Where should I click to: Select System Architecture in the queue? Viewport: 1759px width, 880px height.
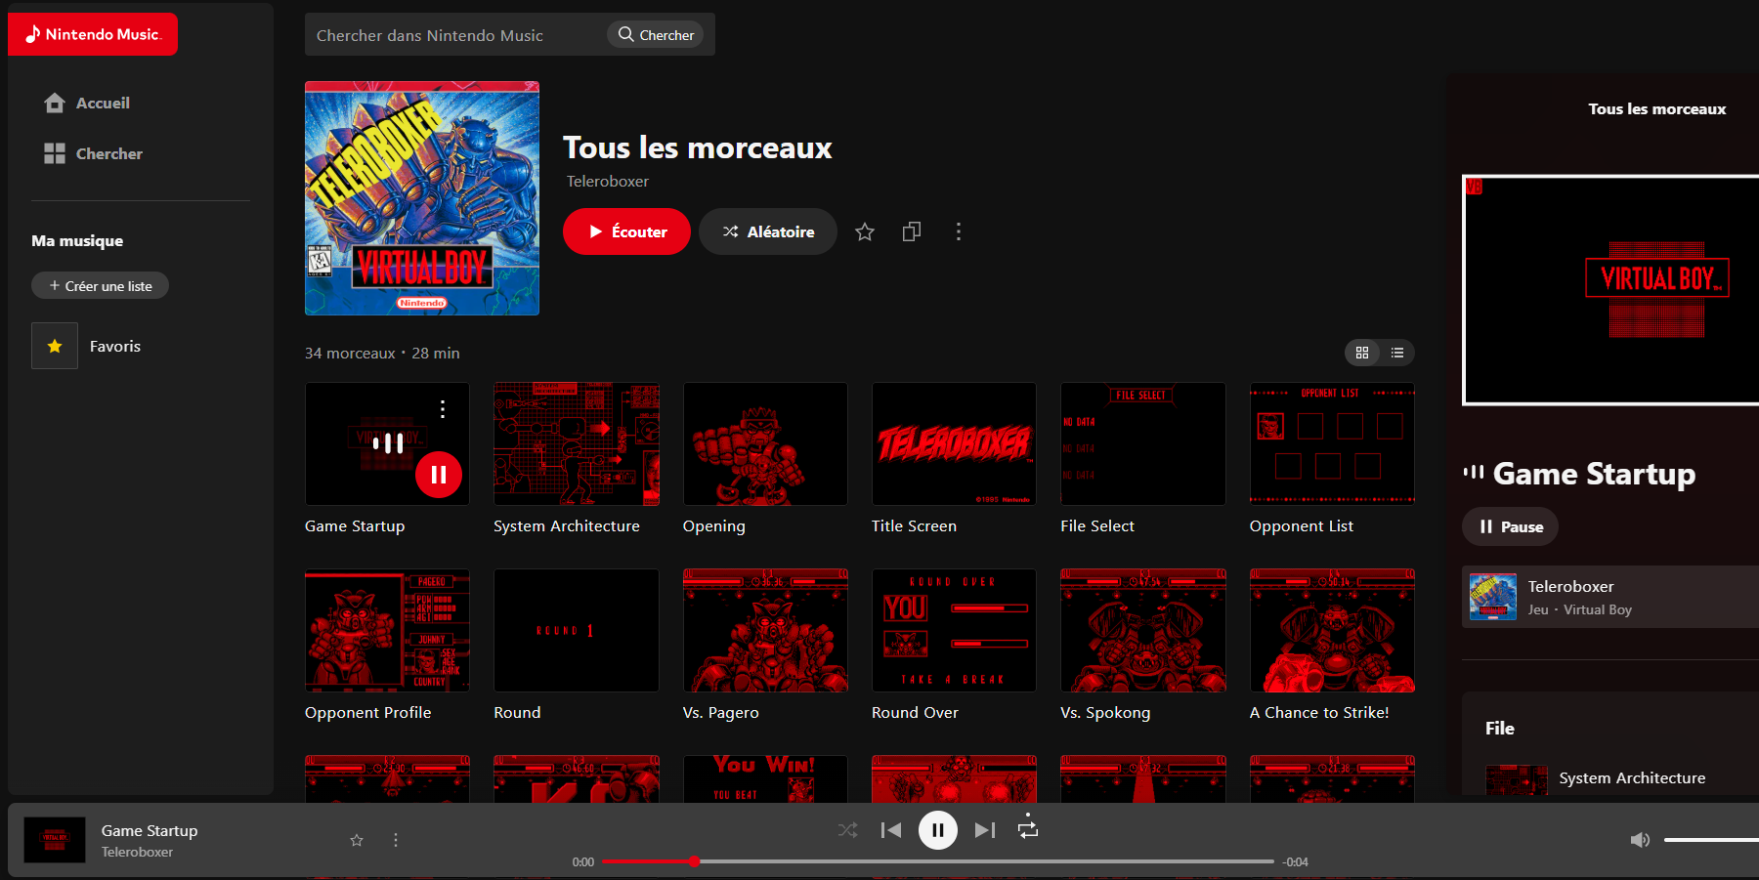coord(1622,778)
